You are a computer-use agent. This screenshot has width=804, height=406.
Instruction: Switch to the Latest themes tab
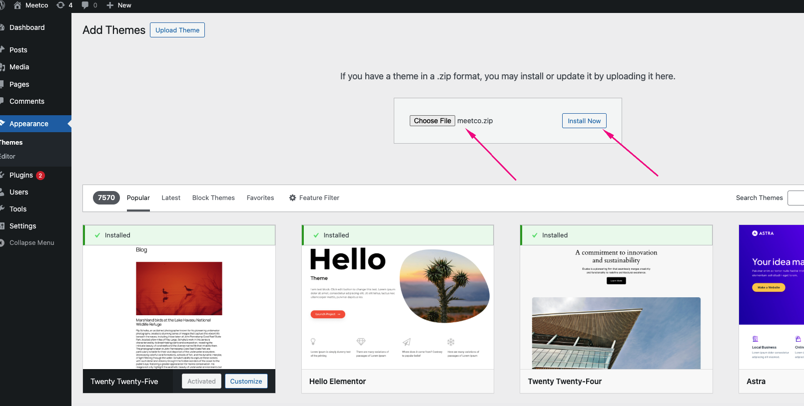click(171, 198)
